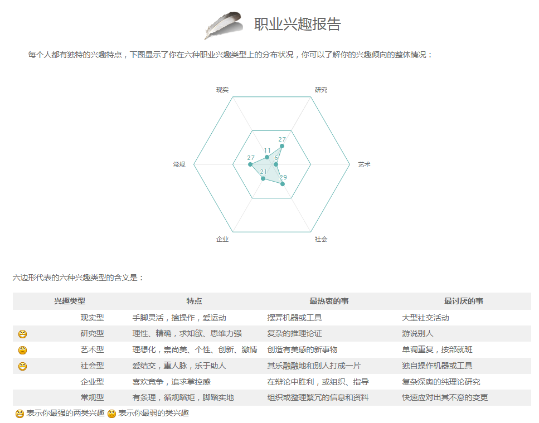Select the radar data point on the 常规 axis

250,164
